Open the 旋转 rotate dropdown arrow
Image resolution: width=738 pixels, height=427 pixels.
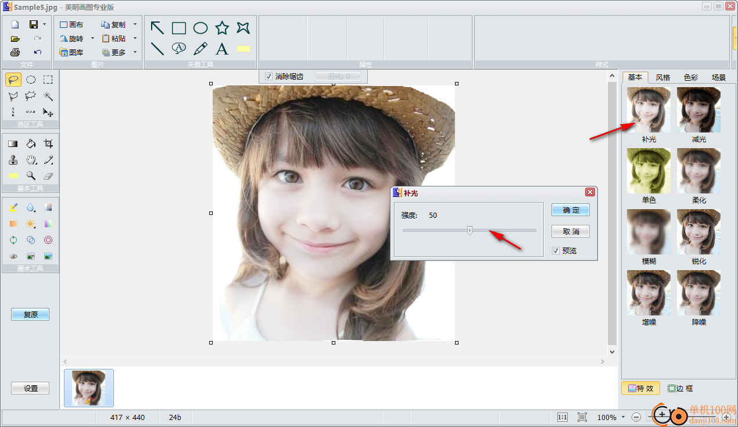tap(92, 38)
